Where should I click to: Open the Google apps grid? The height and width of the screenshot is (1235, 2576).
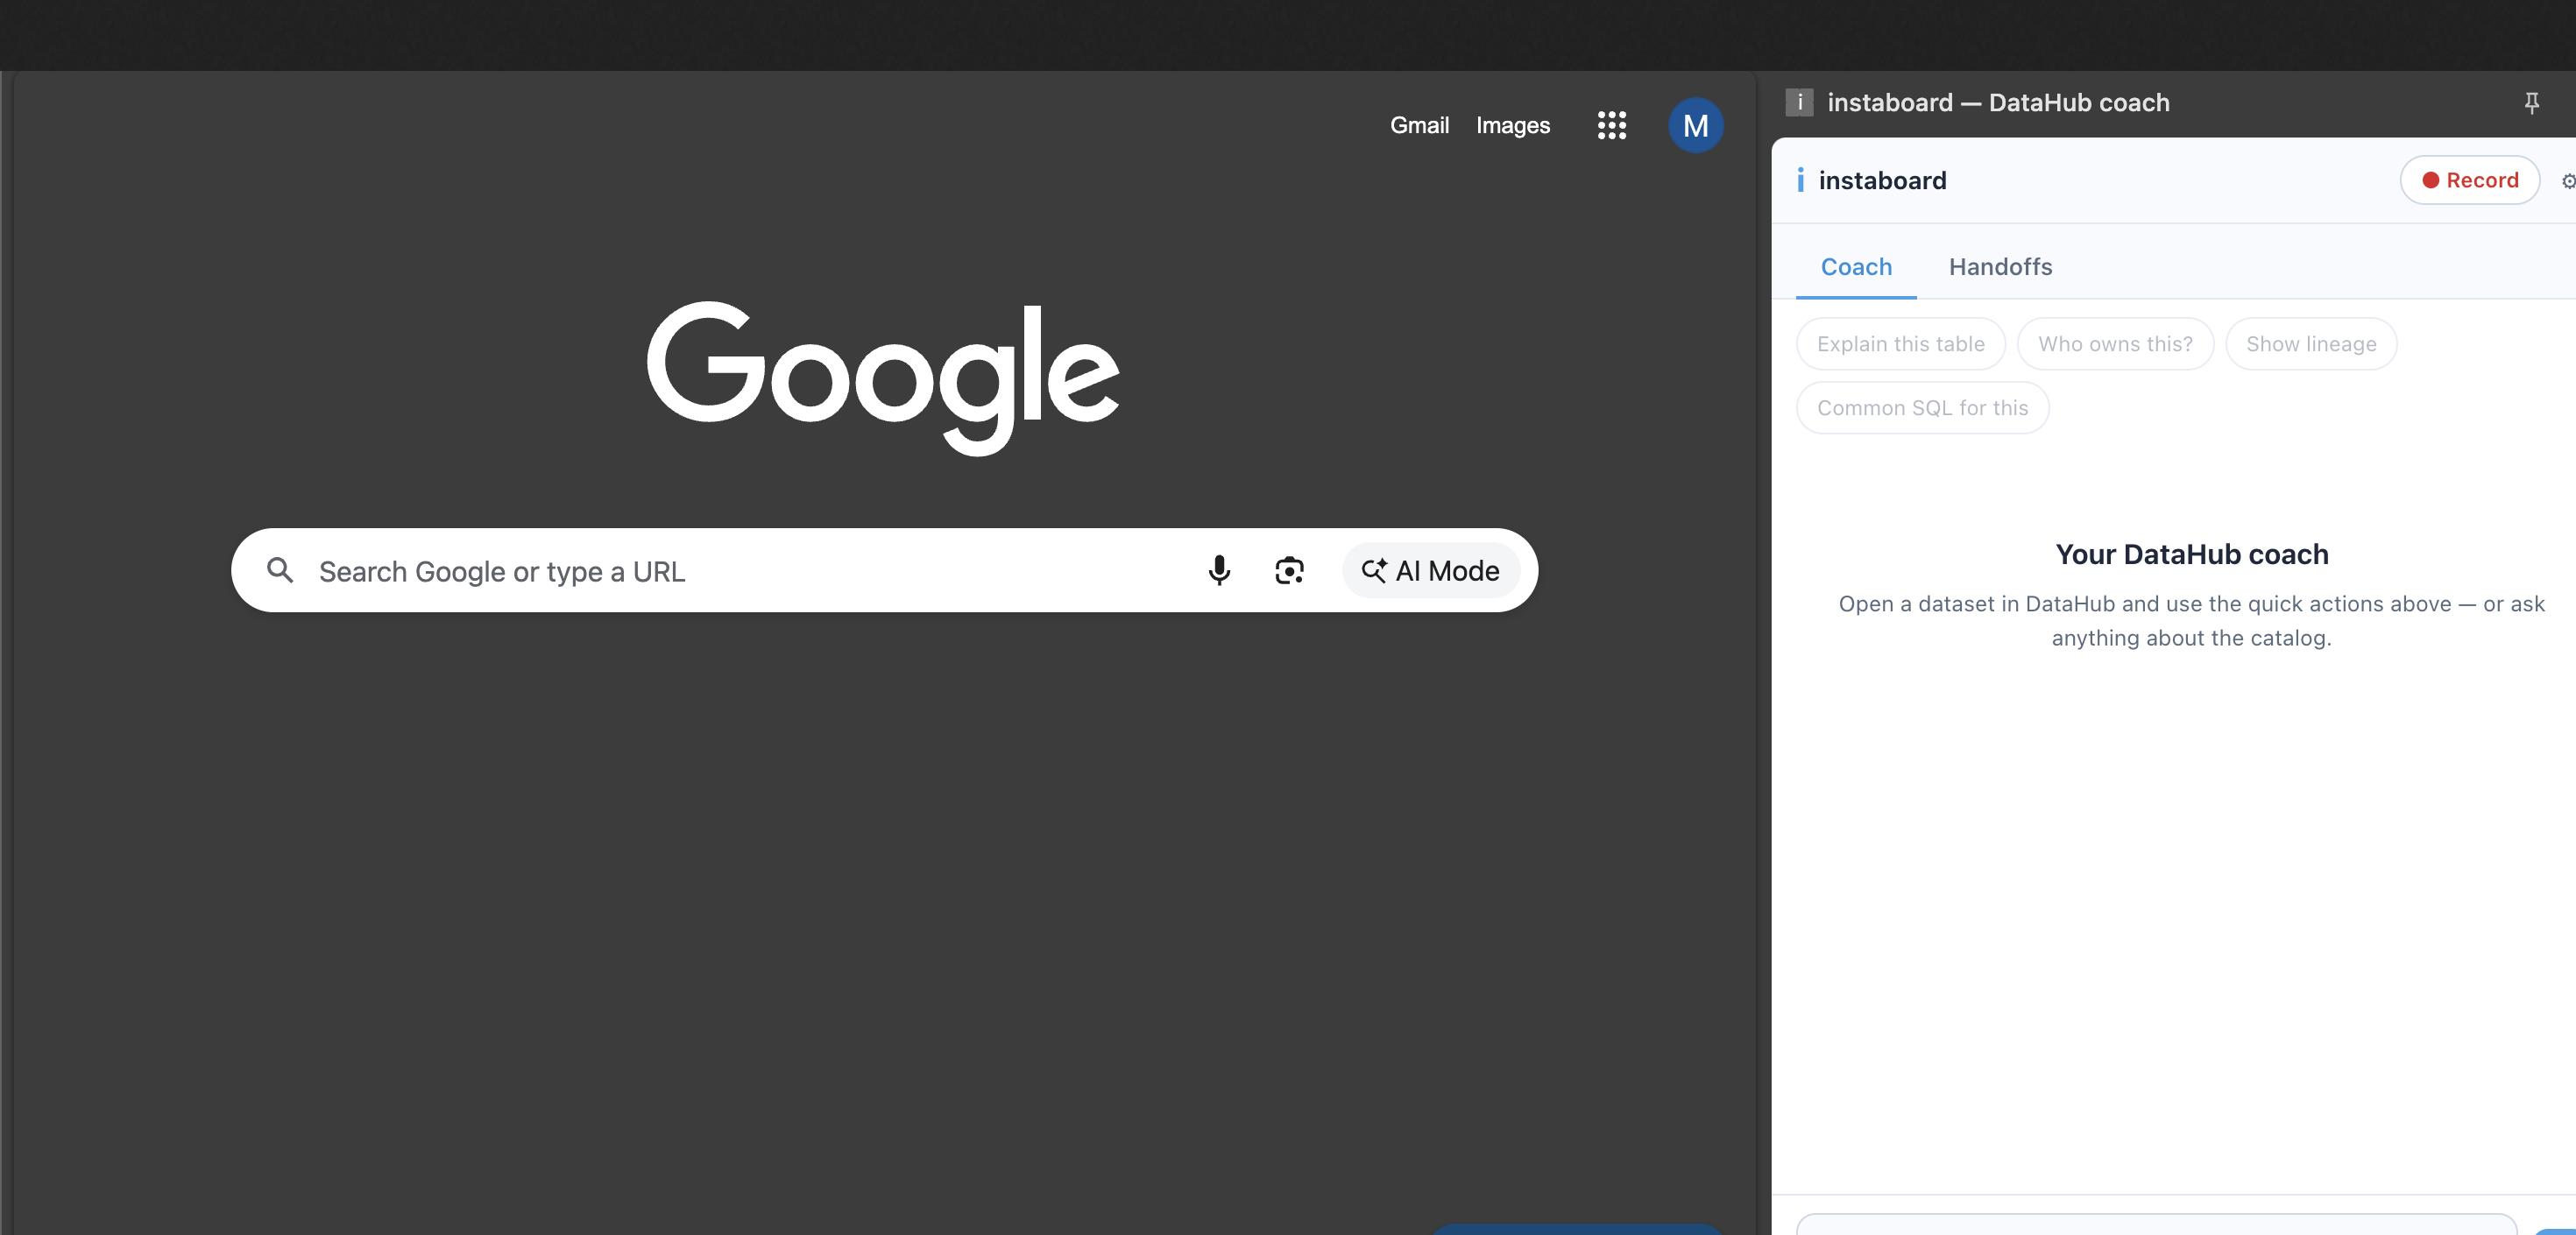point(1611,125)
